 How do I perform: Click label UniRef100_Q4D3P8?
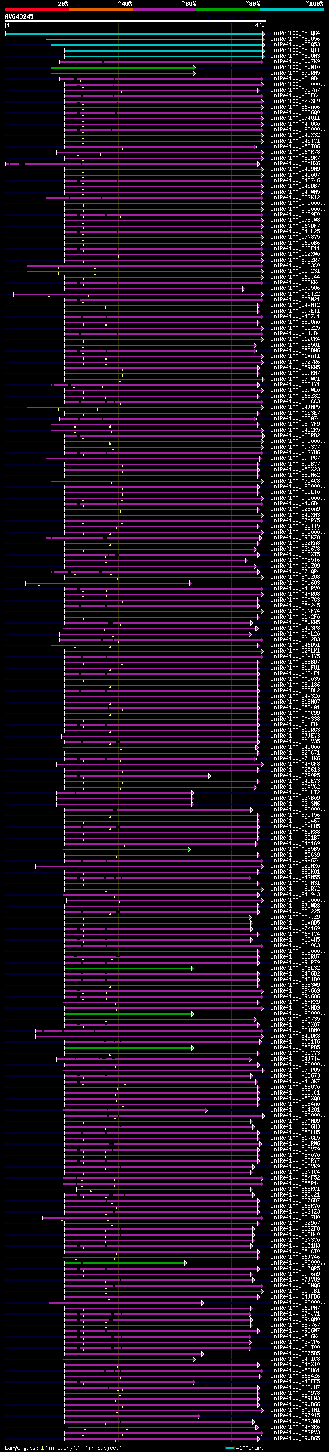click(x=295, y=628)
